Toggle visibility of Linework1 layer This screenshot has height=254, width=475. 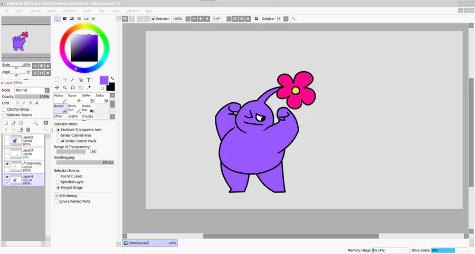click(x=7, y=163)
